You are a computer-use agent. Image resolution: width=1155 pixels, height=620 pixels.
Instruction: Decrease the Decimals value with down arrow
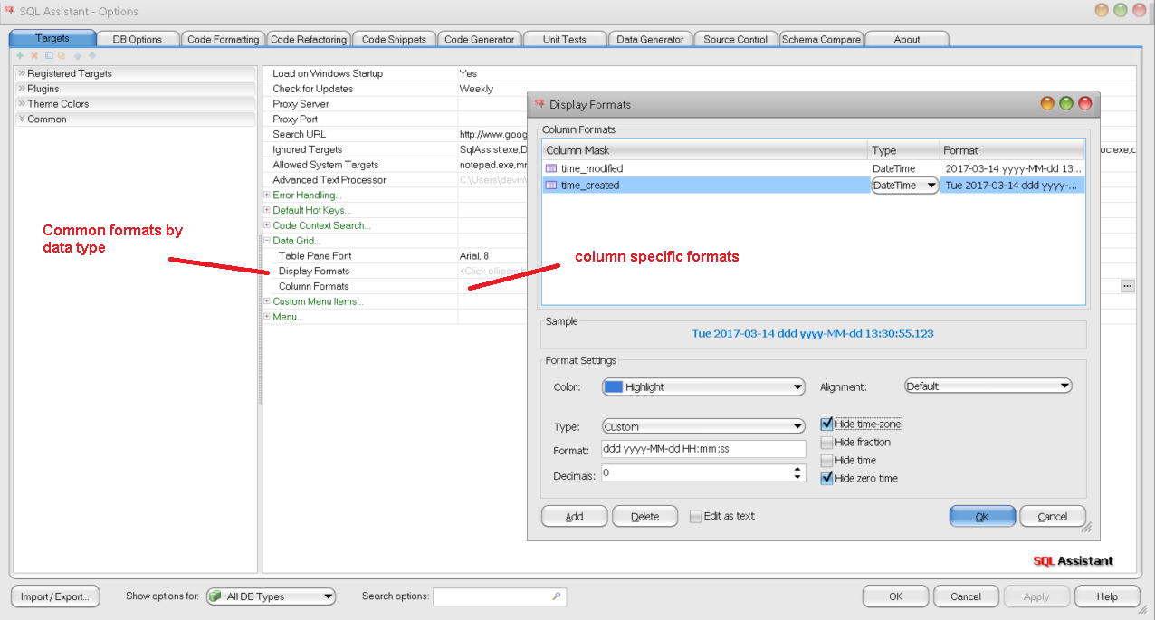[797, 477]
